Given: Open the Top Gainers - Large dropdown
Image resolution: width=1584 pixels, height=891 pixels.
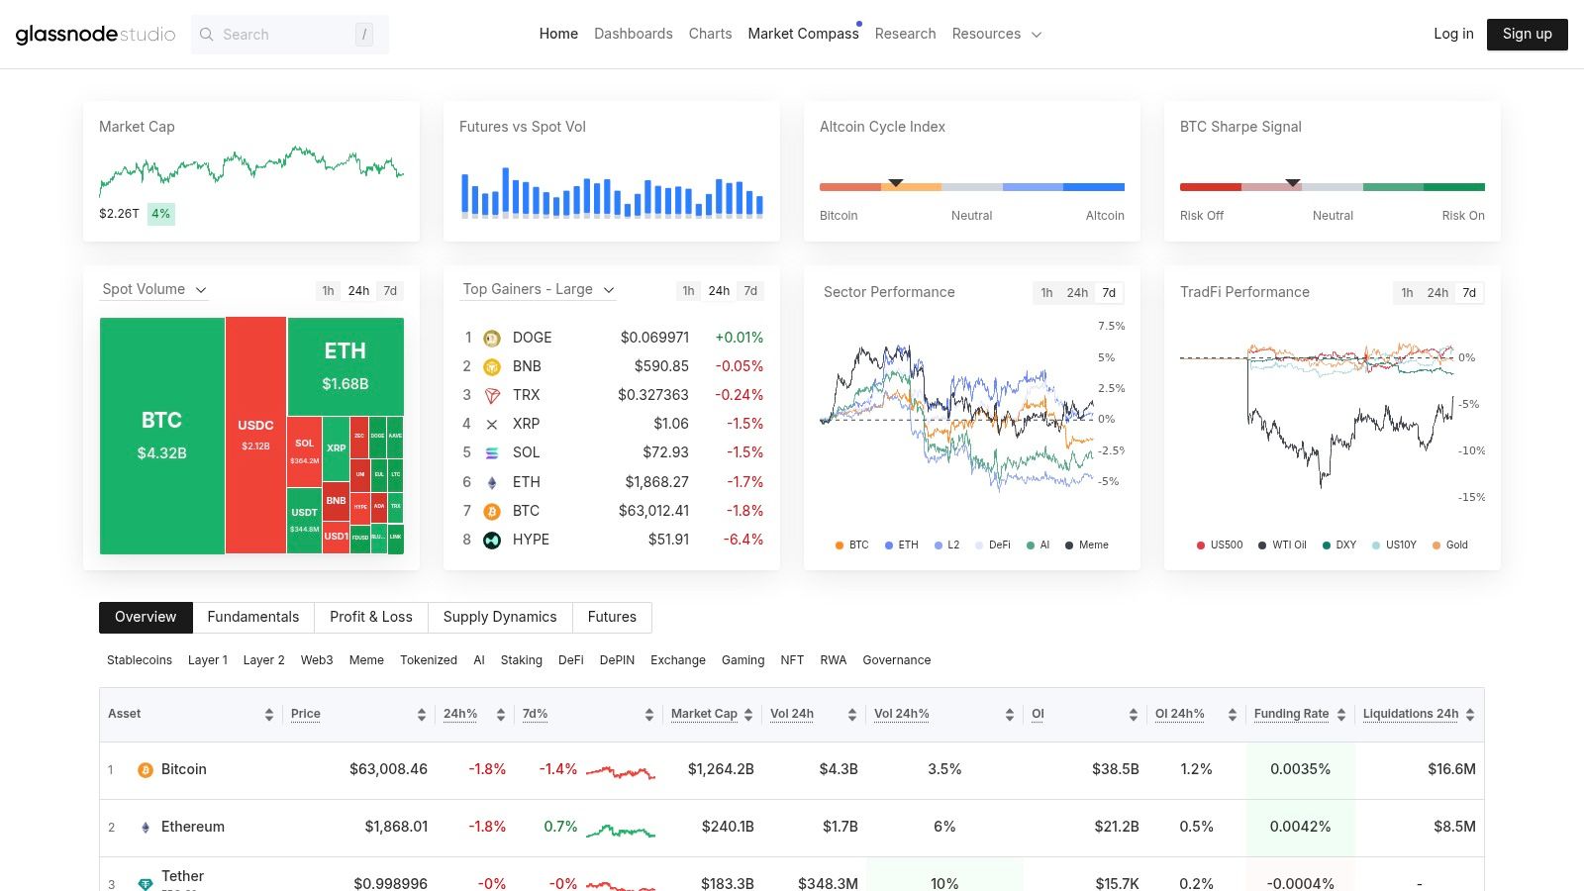Looking at the screenshot, I should pyautogui.click(x=539, y=290).
